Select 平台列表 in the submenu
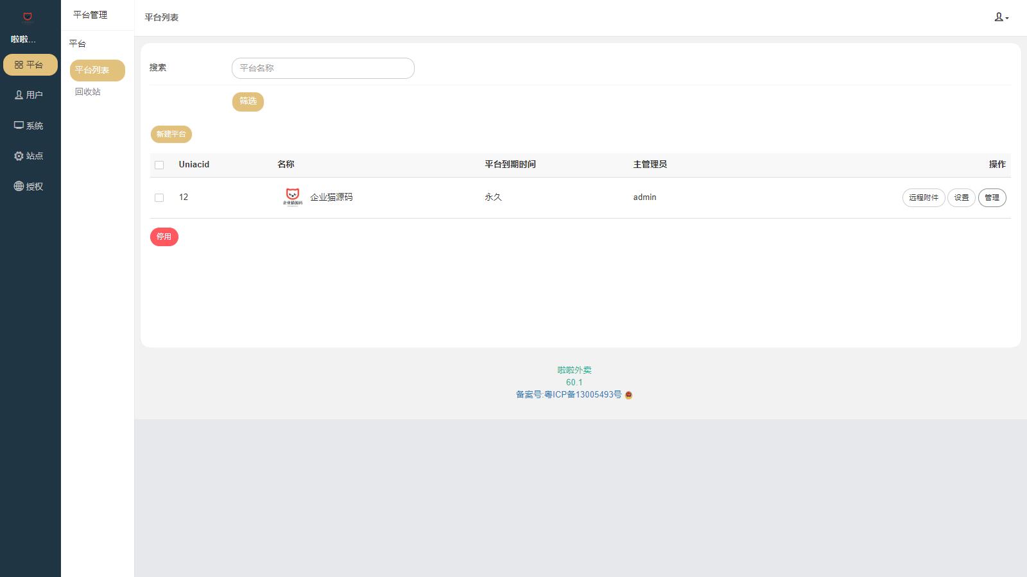The height and width of the screenshot is (577, 1027). pyautogui.click(x=97, y=70)
